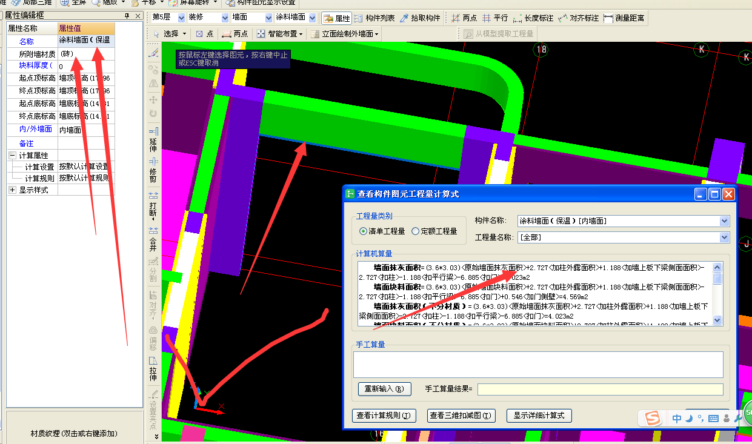Open the 工程量名称 [全部] dropdown
Screen dimensions: 752x444
pos(724,237)
